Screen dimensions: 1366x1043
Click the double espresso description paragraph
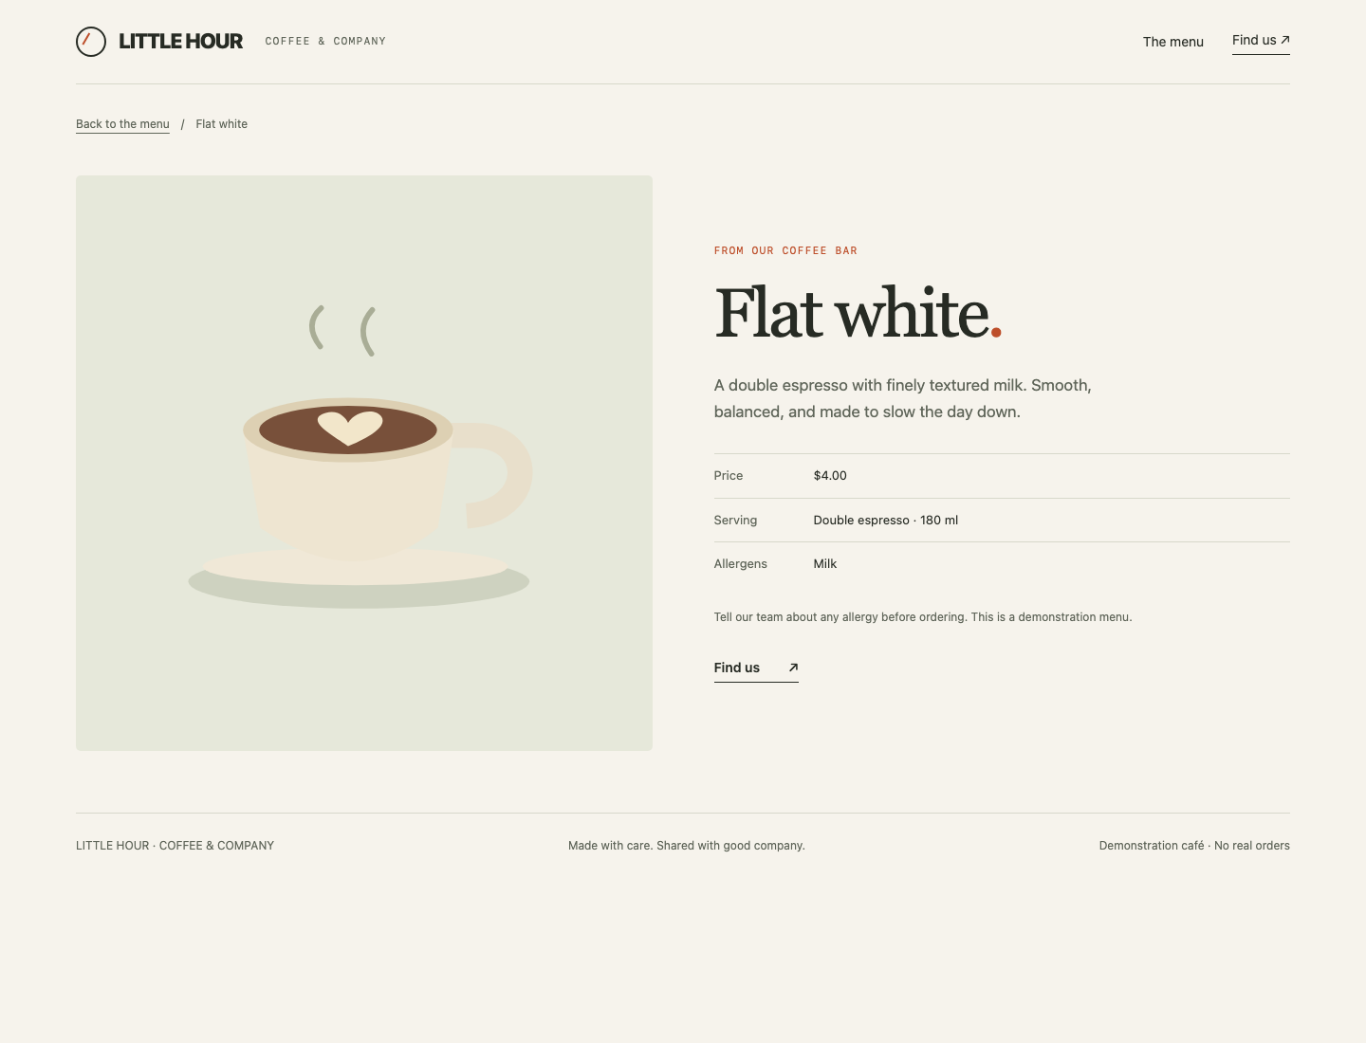click(x=903, y=398)
